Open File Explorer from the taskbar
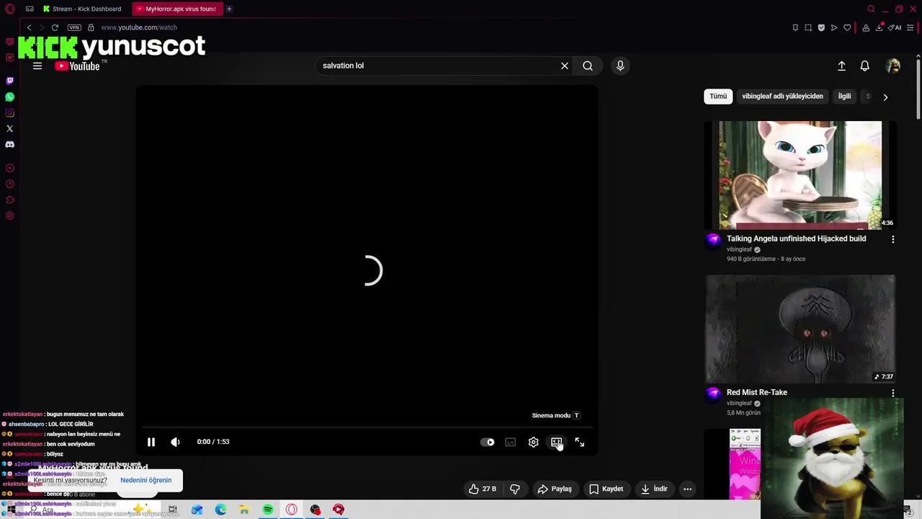Screen dimensions: 922x519 (244, 510)
